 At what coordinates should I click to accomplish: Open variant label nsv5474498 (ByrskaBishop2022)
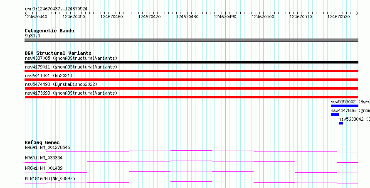pos(61,84)
